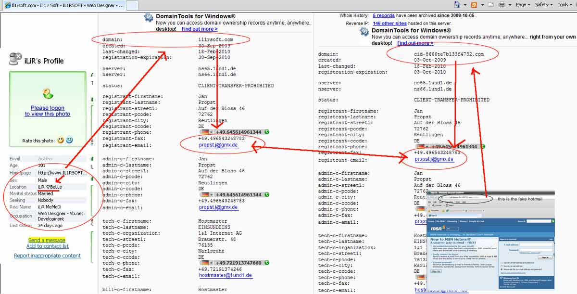Image resolution: width=577 pixels, height=294 pixels.
Task: Click 'Find out more' above the cid-8666 record
Action: (x=415, y=43)
